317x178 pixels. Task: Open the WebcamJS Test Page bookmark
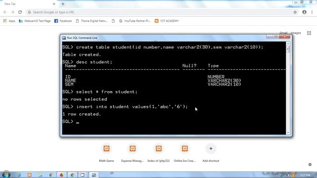[35, 21]
